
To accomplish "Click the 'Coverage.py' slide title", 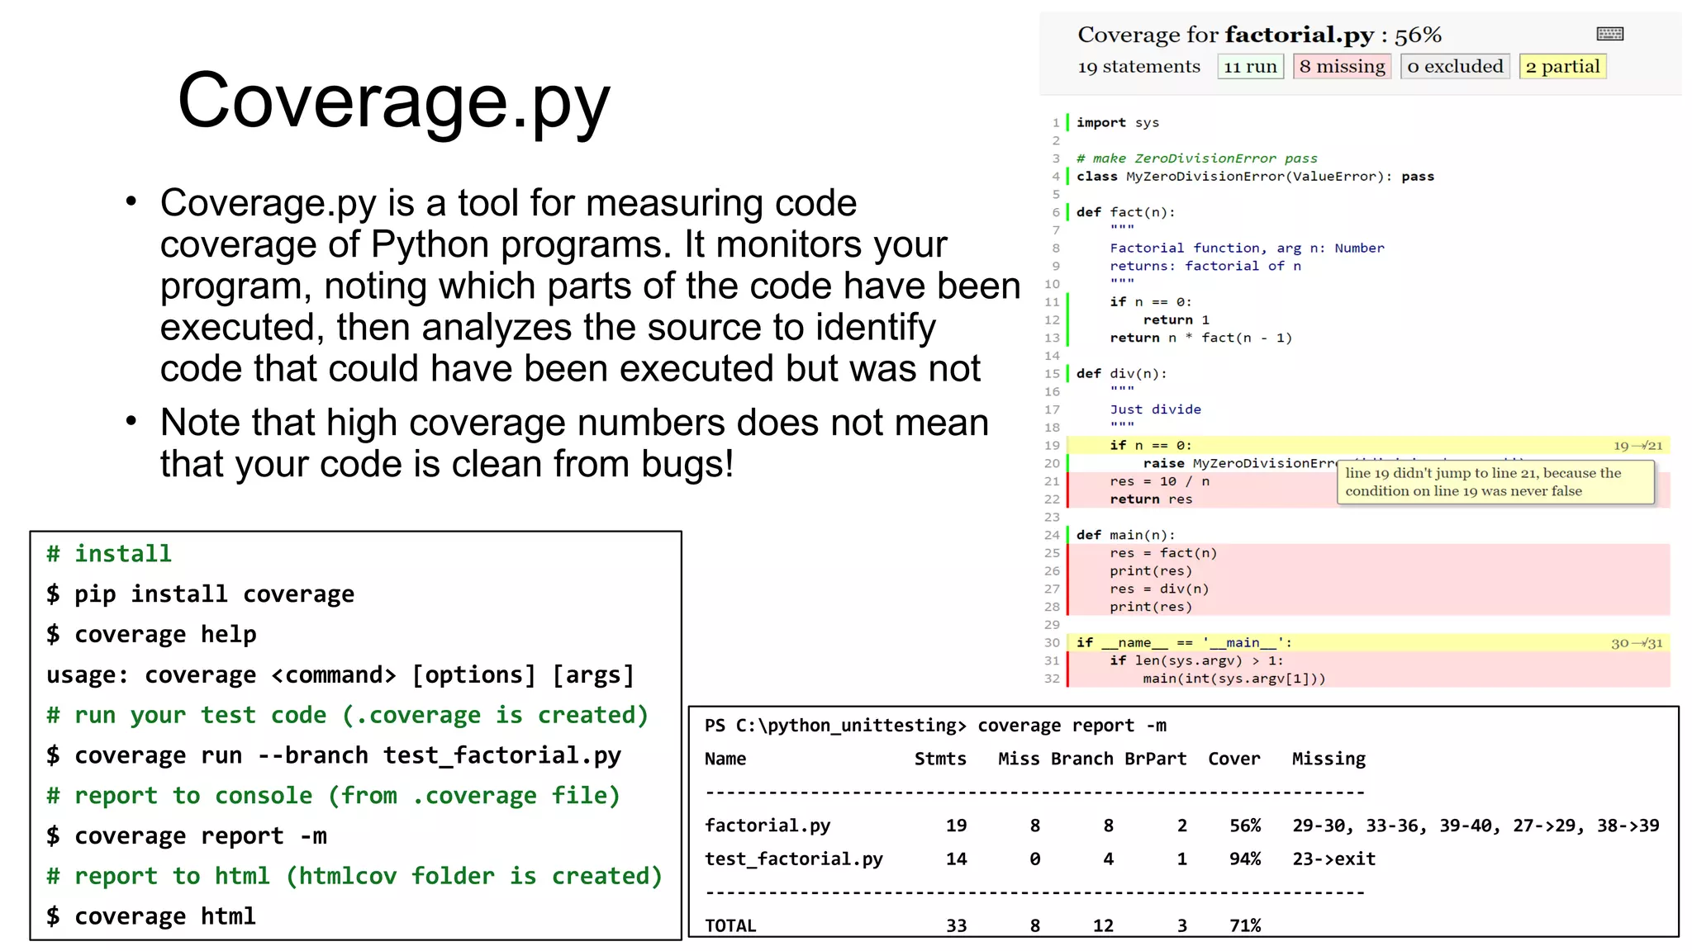I will point(393,101).
